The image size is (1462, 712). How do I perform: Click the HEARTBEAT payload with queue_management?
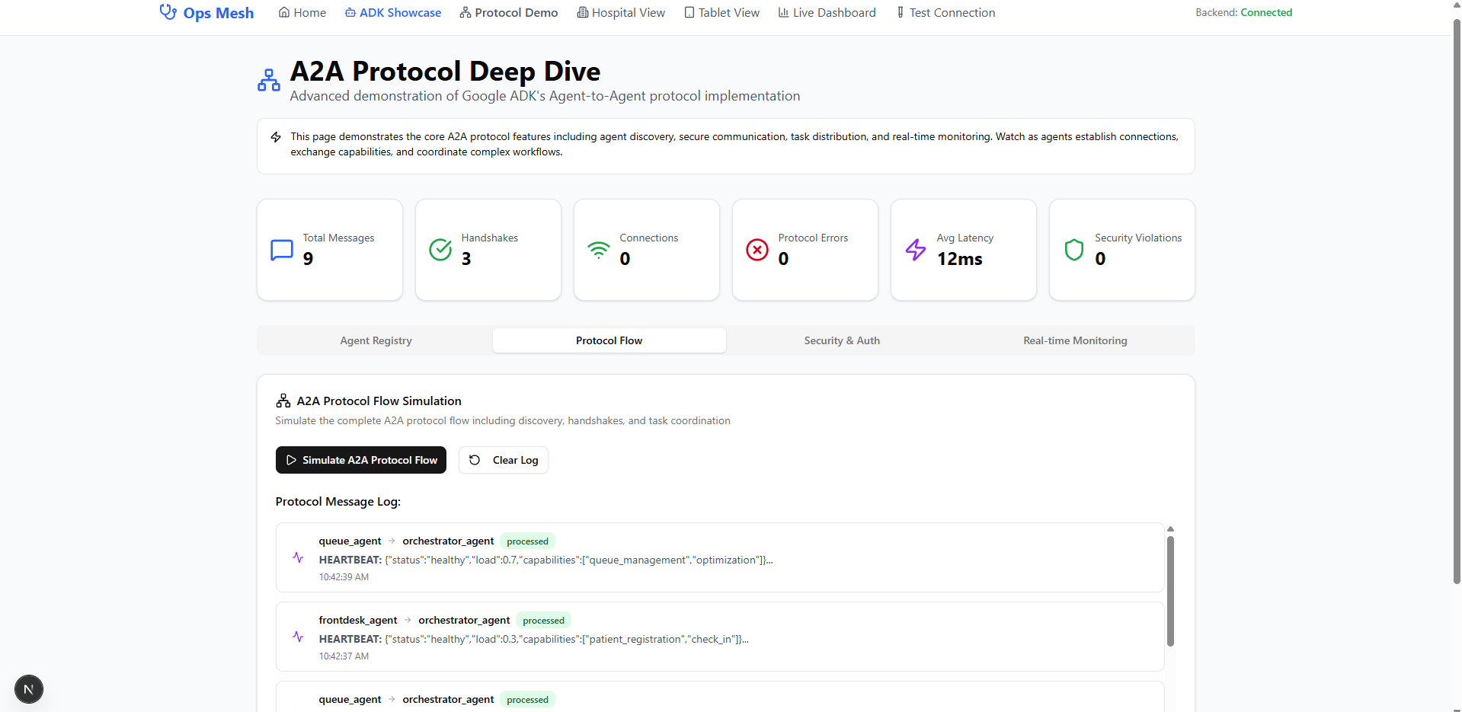[546, 560]
